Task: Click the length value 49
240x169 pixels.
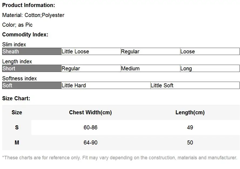Action: (x=190, y=127)
